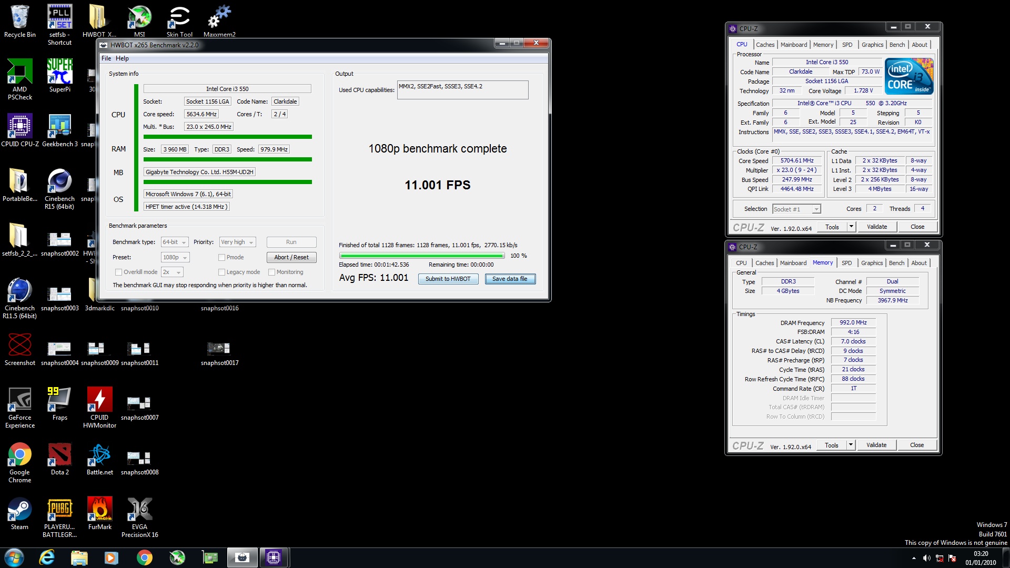
Task: Open Maxxmem2 desktop icon
Action: click(x=219, y=21)
